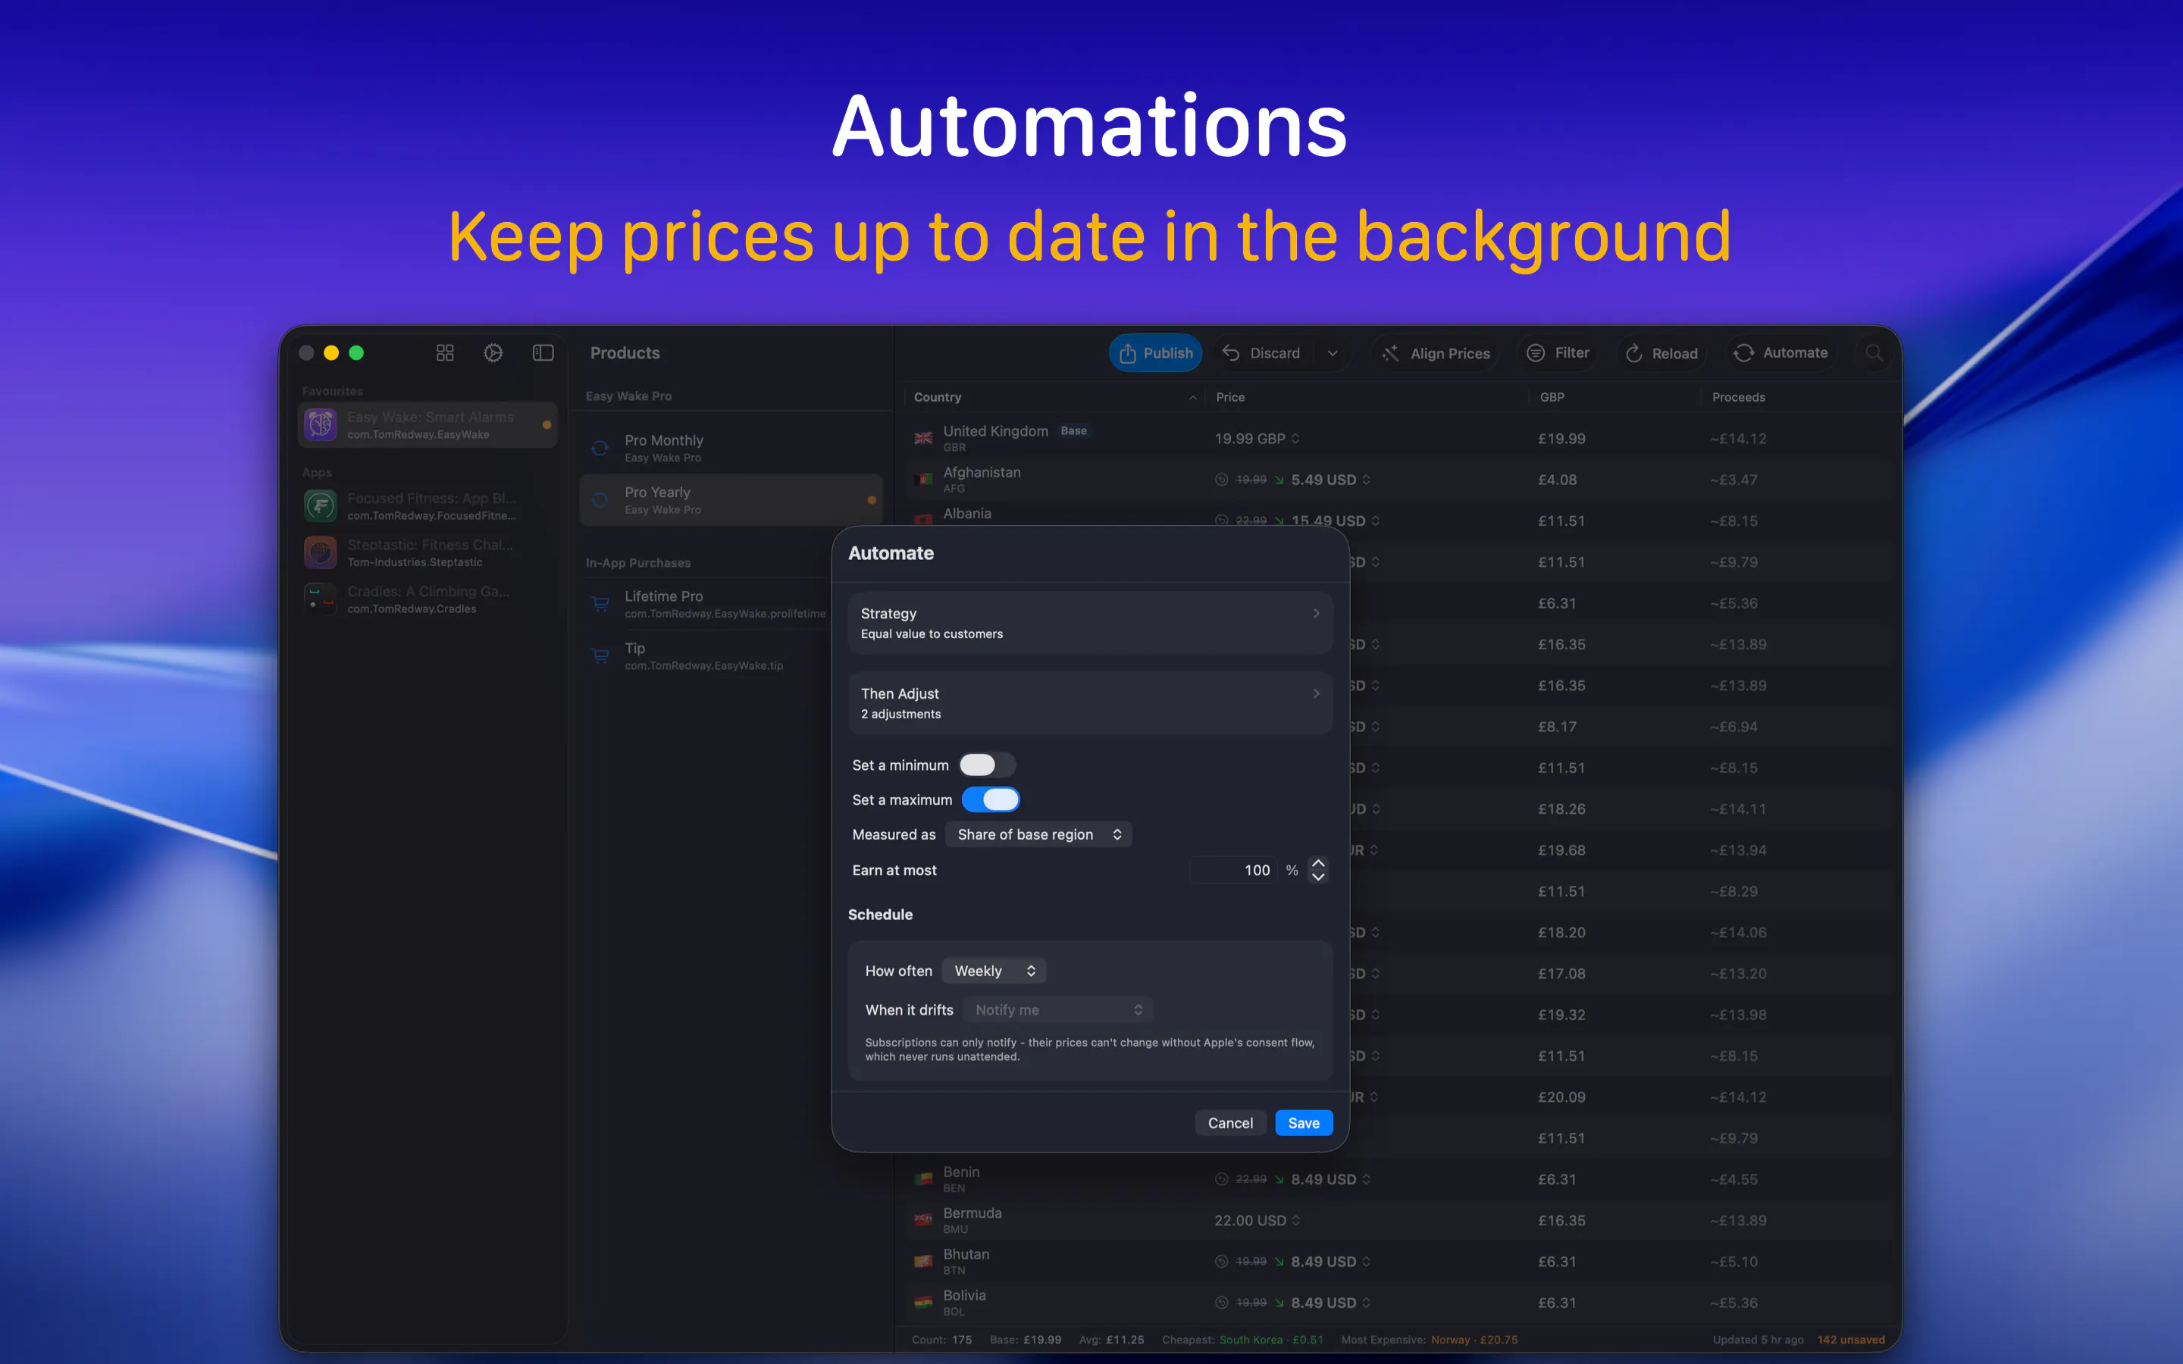Image resolution: width=2183 pixels, height=1364 pixels.
Task: Increase the Earn at most stepper value
Action: 1318,863
